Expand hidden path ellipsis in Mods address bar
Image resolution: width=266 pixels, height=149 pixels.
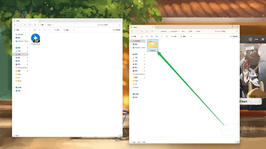pos(158,31)
